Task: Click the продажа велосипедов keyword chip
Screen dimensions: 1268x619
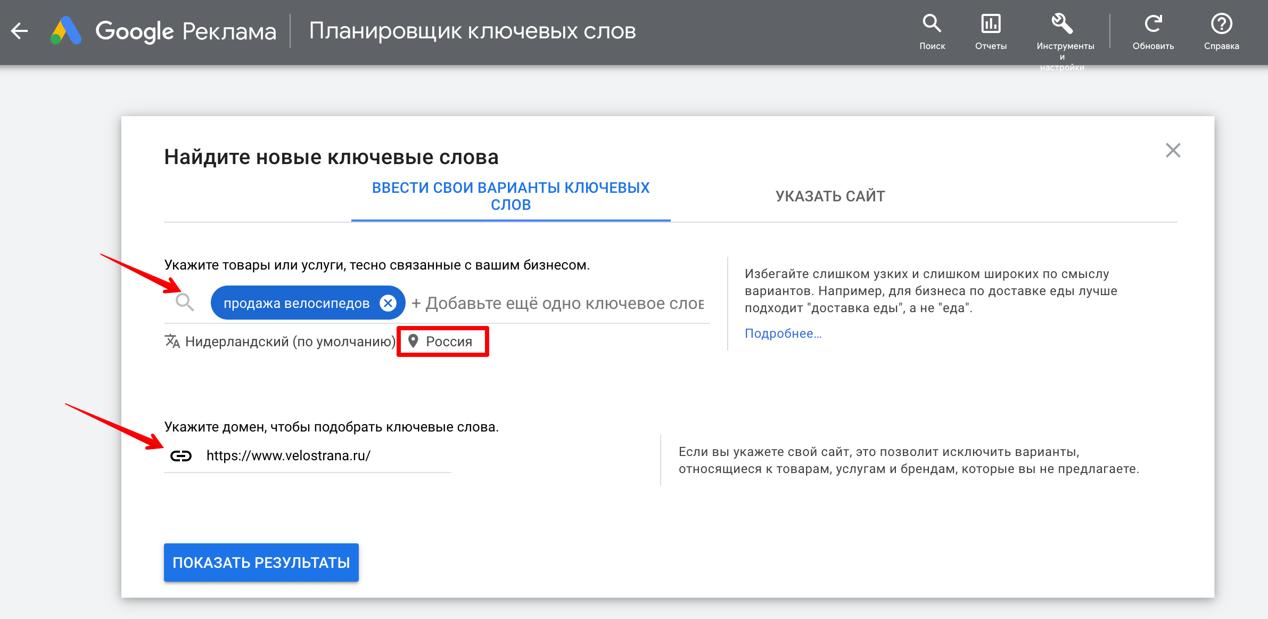Action: (x=296, y=303)
